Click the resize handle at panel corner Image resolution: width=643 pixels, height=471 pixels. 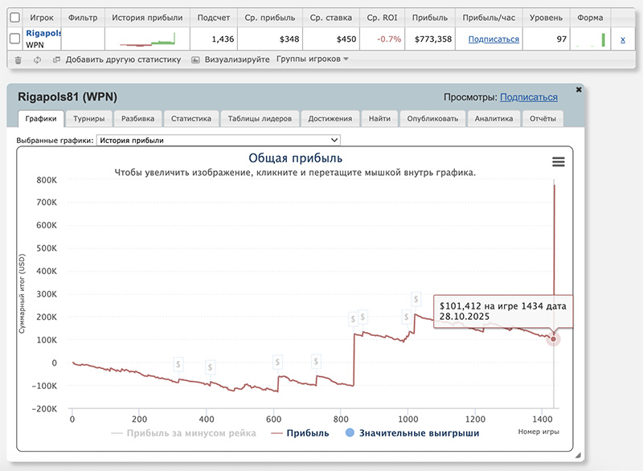pyautogui.click(x=578, y=455)
